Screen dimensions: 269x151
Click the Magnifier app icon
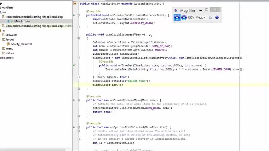[176, 11]
